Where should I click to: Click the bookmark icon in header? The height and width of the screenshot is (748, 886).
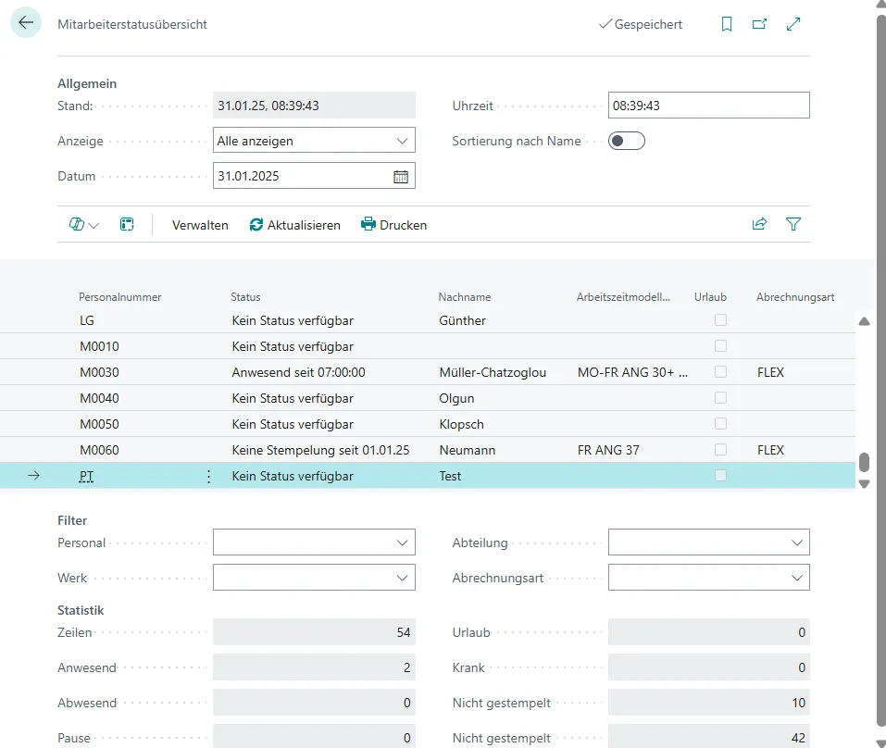[727, 25]
